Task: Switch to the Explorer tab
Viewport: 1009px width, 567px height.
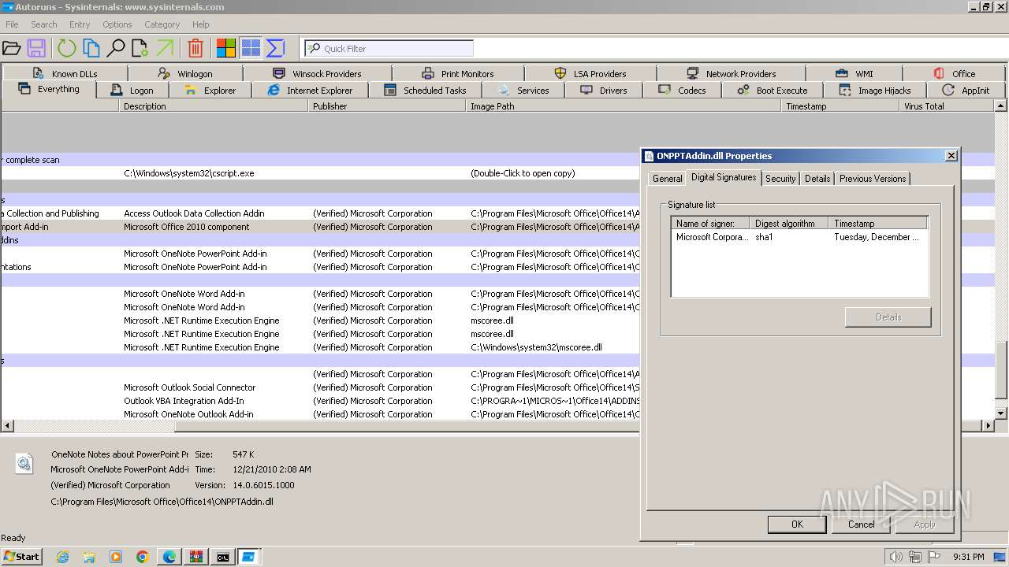Action: tap(210, 90)
